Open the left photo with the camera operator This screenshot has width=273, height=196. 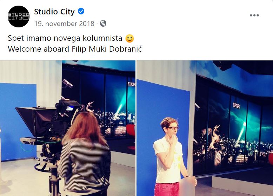(x=68, y=128)
